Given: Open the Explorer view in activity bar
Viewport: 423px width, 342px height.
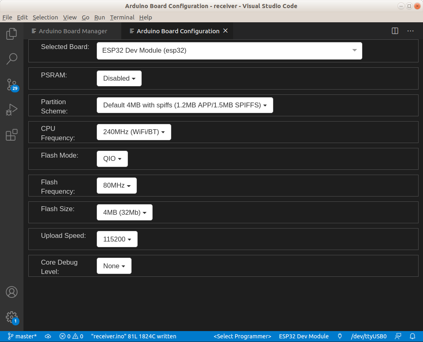Looking at the screenshot, I should click(12, 34).
